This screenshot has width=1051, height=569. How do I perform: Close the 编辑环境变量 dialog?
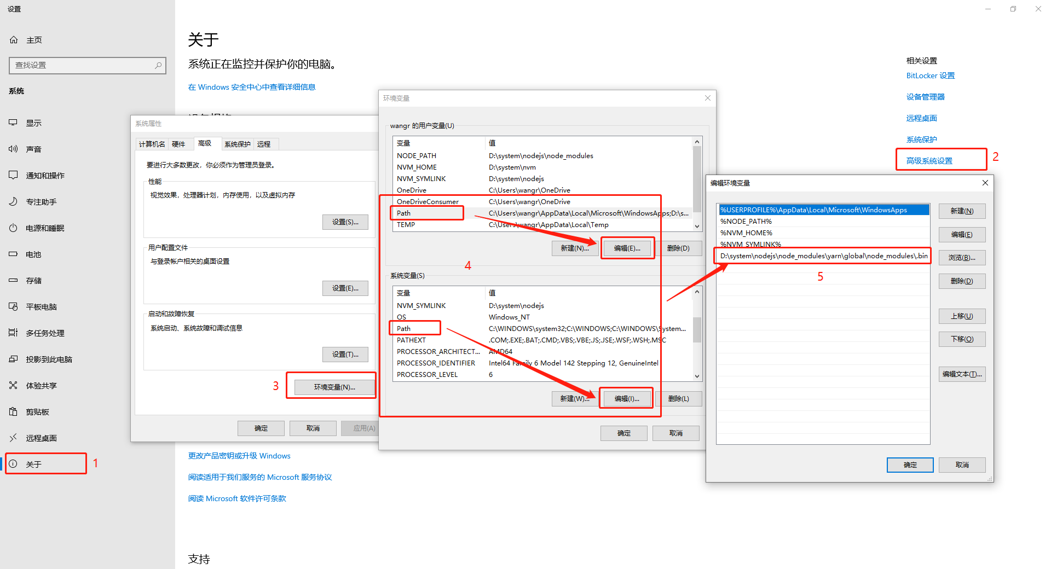[x=985, y=183]
